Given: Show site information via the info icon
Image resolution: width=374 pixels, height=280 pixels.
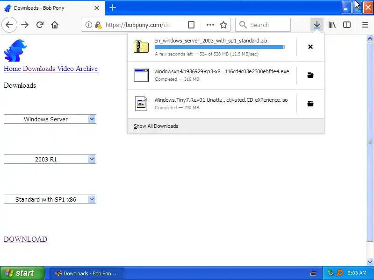Looking at the screenshot, I should [x=88, y=25].
